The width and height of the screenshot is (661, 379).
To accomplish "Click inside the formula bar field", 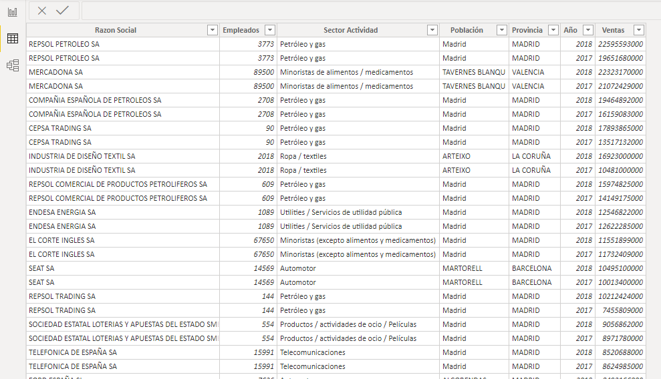I will [x=371, y=11].
